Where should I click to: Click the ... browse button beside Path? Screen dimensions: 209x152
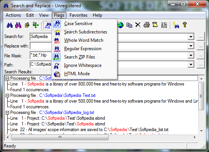pyautogui.click(x=201, y=64)
